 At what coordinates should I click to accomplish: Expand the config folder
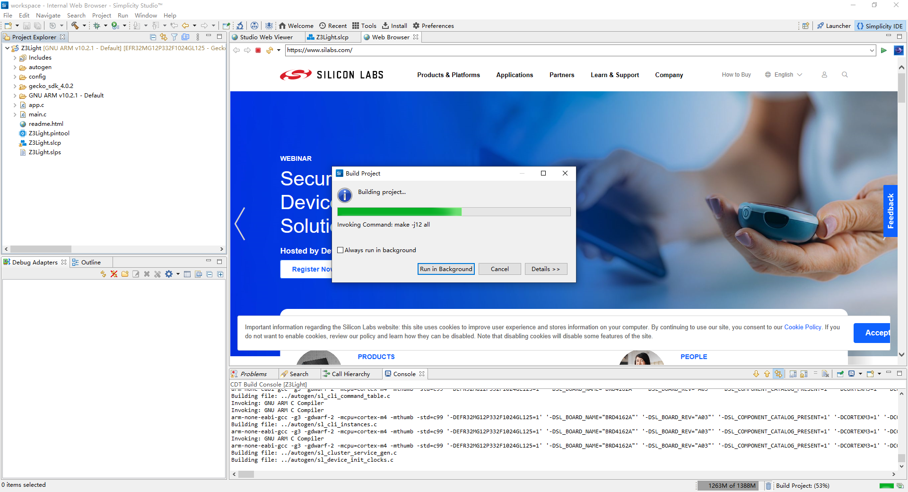(15, 77)
